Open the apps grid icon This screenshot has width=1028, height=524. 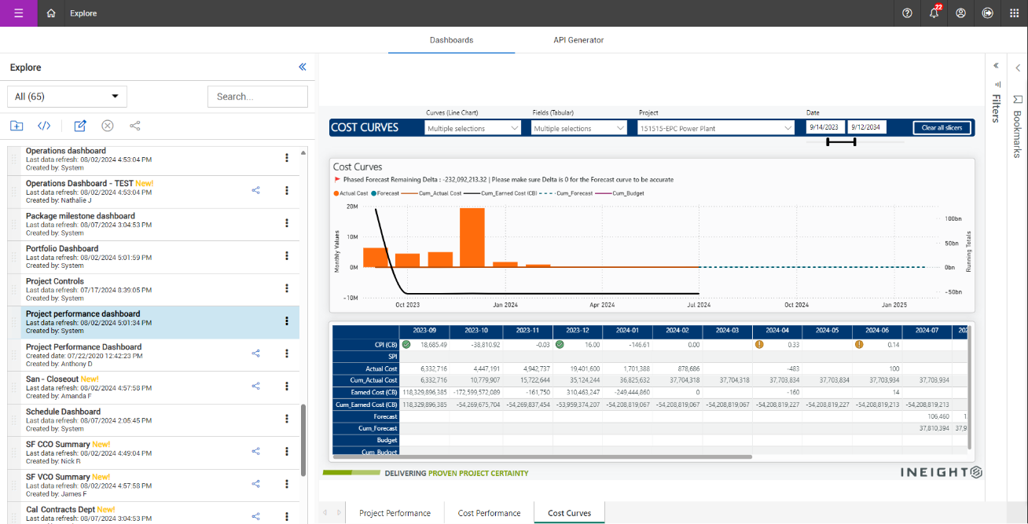pyautogui.click(x=1014, y=13)
